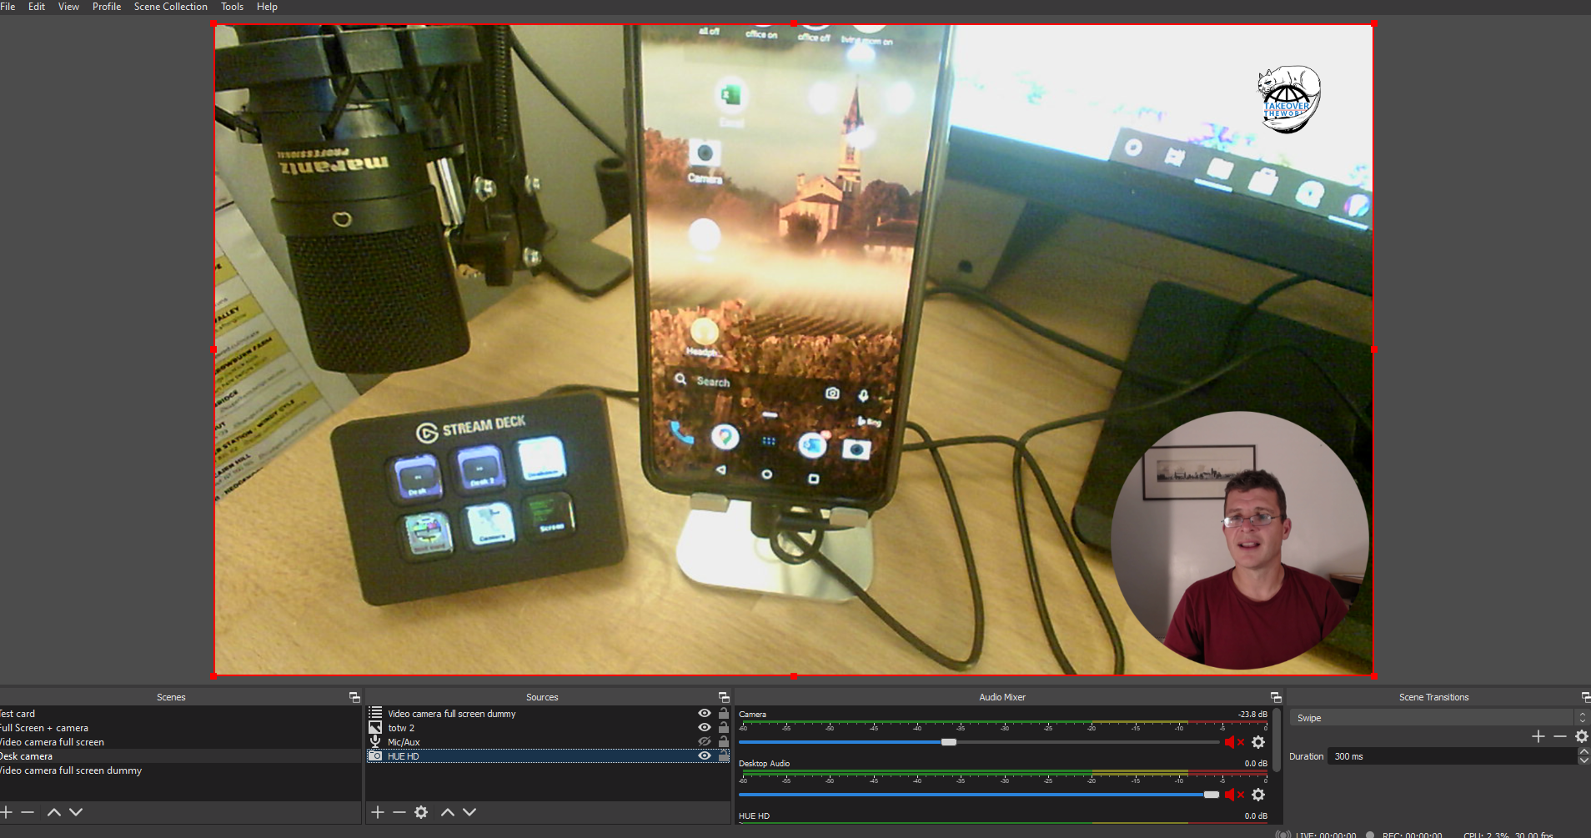The width and height of the screenshot is (1591, 838).
Task: Remove the scene transition with the minus icon
Action: click(1560, 736)
